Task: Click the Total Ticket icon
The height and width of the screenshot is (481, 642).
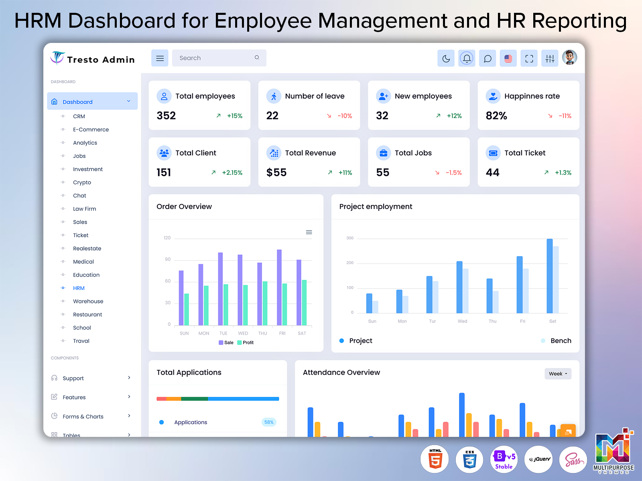Action: click(493, 153)
